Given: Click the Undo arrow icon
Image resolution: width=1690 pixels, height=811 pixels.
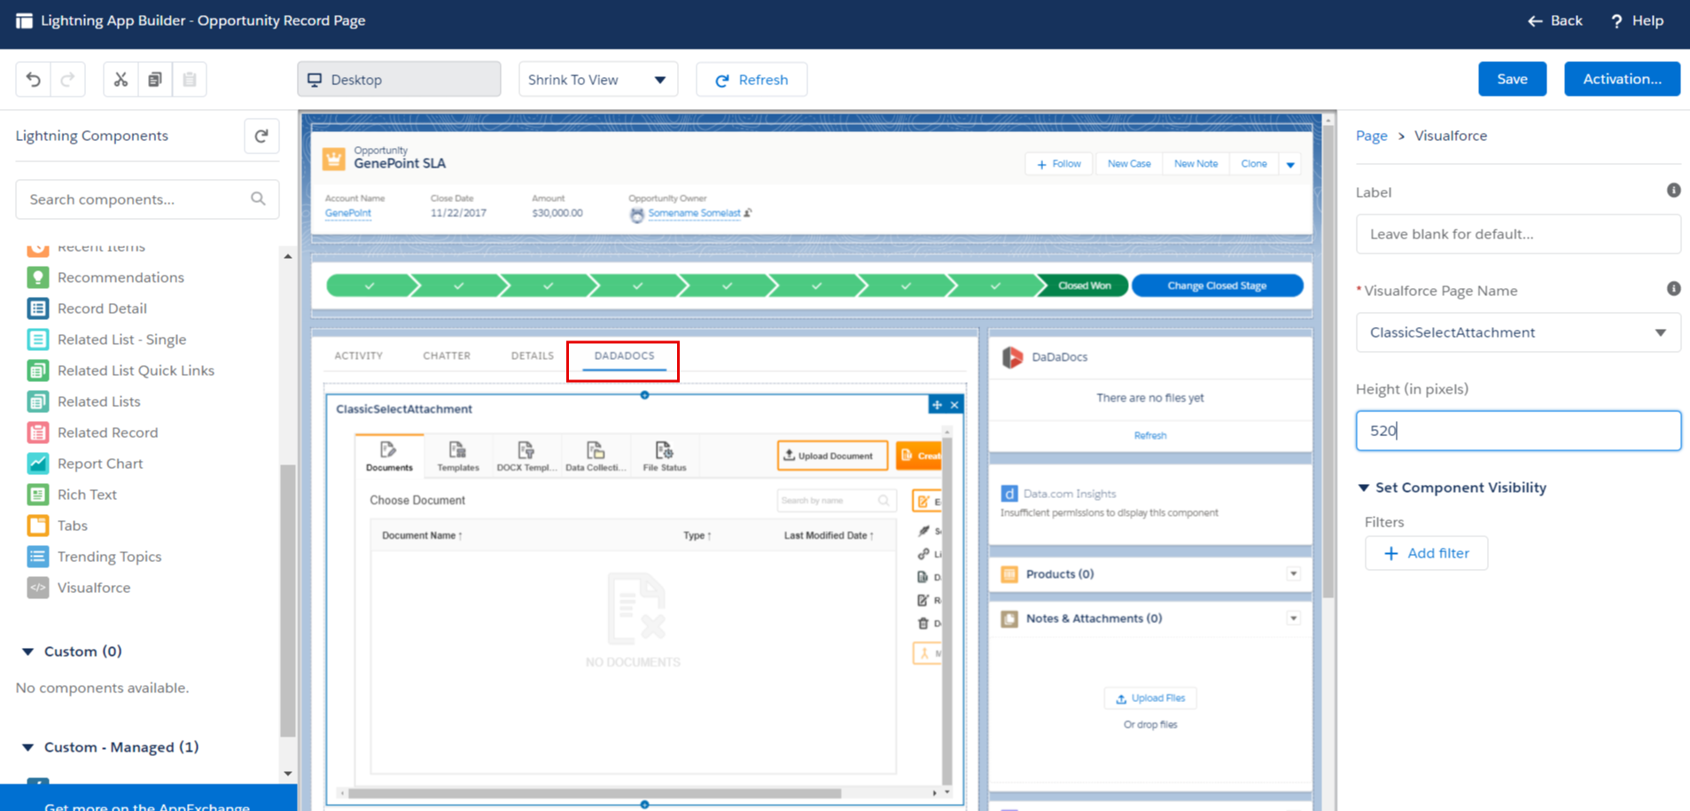Looking at the screenshot, I should (x=34, y=80).
